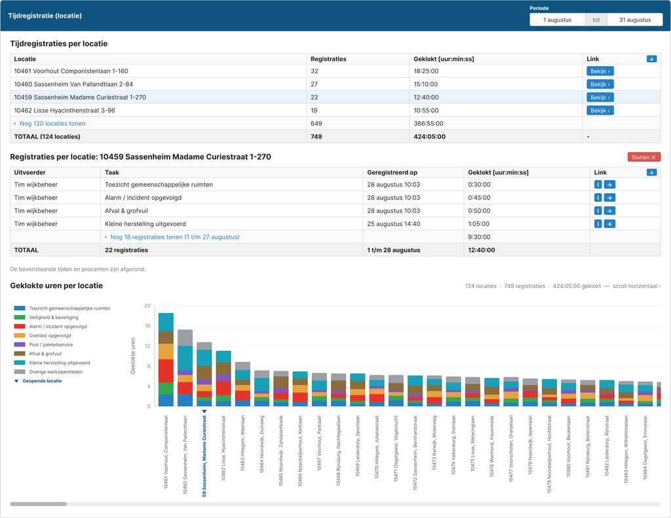Click the 25 augustus 14:40 cell
Viewport: 671px width, 518px height.
pos(413,224)
